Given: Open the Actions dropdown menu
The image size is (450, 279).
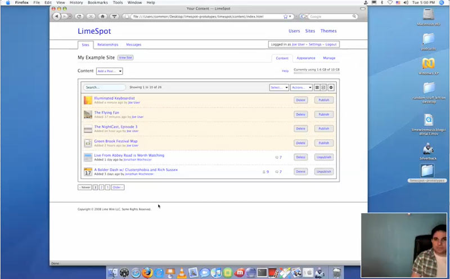Looking at the screenshot, I should click(301, 87).
